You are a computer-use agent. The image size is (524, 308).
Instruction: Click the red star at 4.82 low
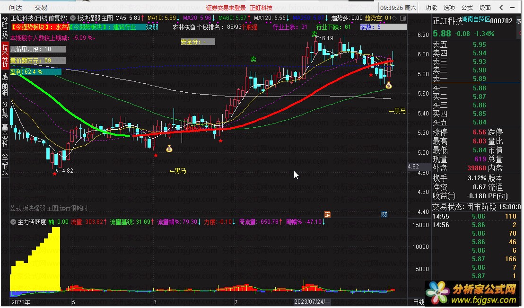tap(54, 174)
